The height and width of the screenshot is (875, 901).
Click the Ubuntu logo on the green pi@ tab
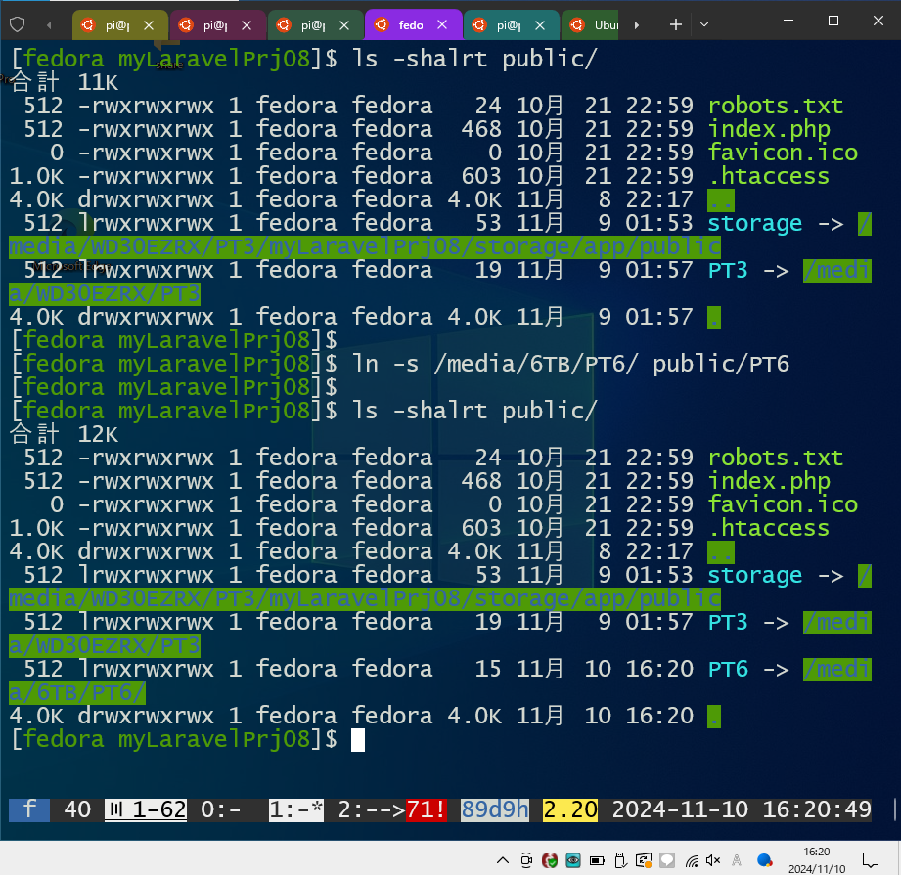tap(284, 24)
